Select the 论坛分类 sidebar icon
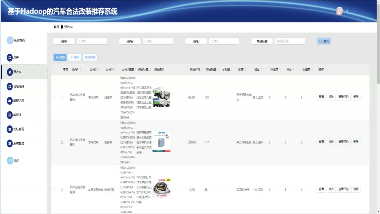Viewport: 380px width, 214px height. [10, 86]
